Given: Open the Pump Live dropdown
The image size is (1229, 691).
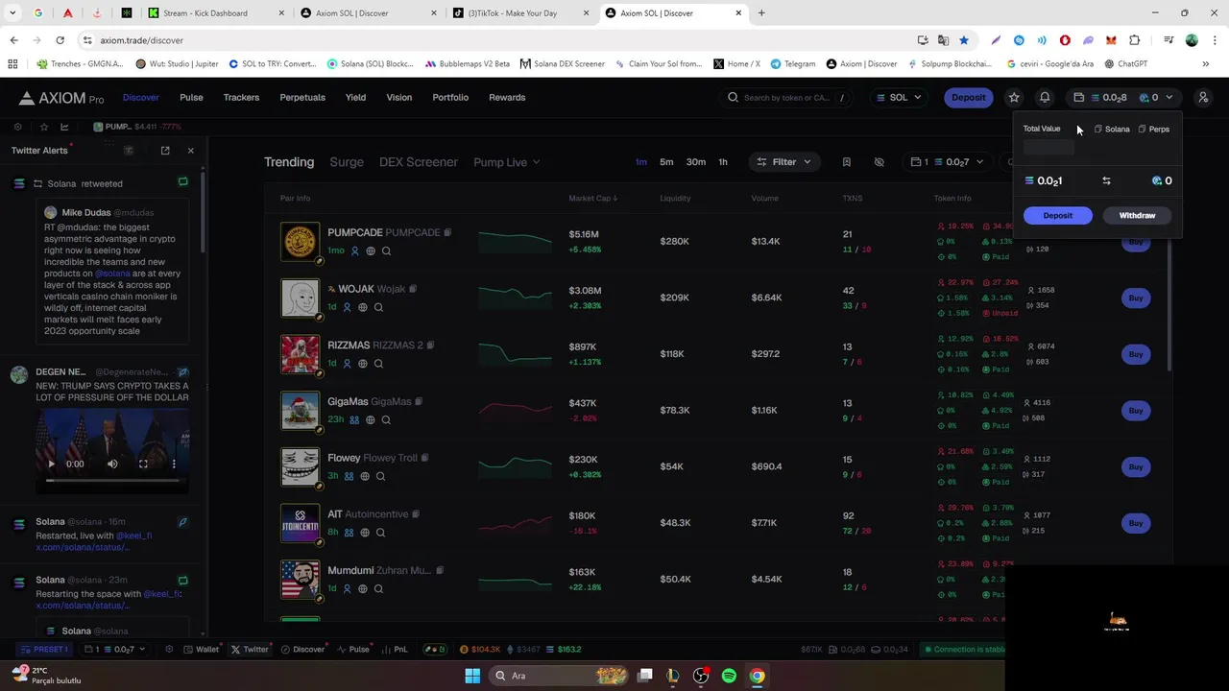Looking at the screenshot, I should coord(506,162).
